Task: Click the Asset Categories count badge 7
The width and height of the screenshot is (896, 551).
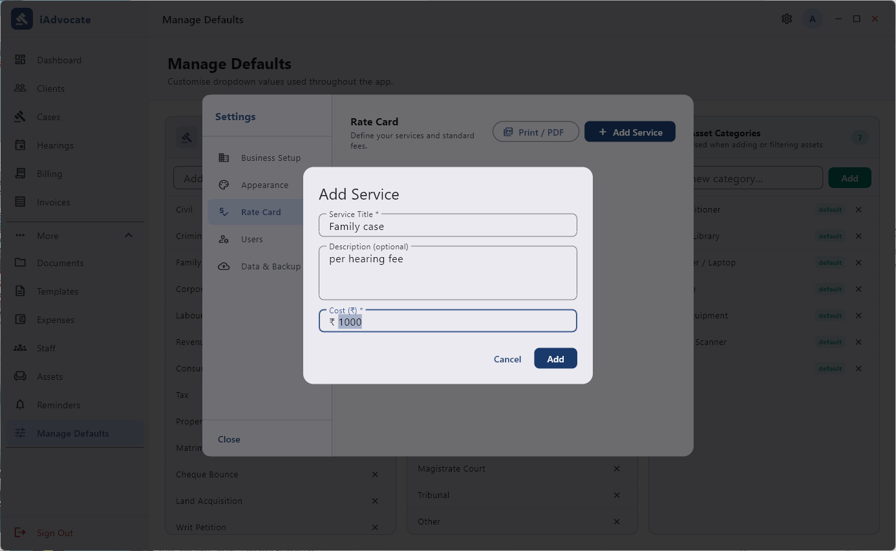Action: (859, 138)
